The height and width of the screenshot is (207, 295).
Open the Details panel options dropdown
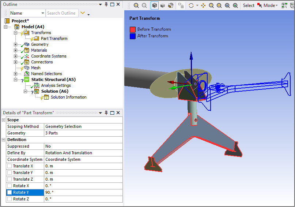(x=101, y=113)
